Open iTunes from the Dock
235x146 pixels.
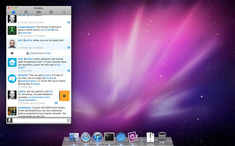[x=98, y=137]
